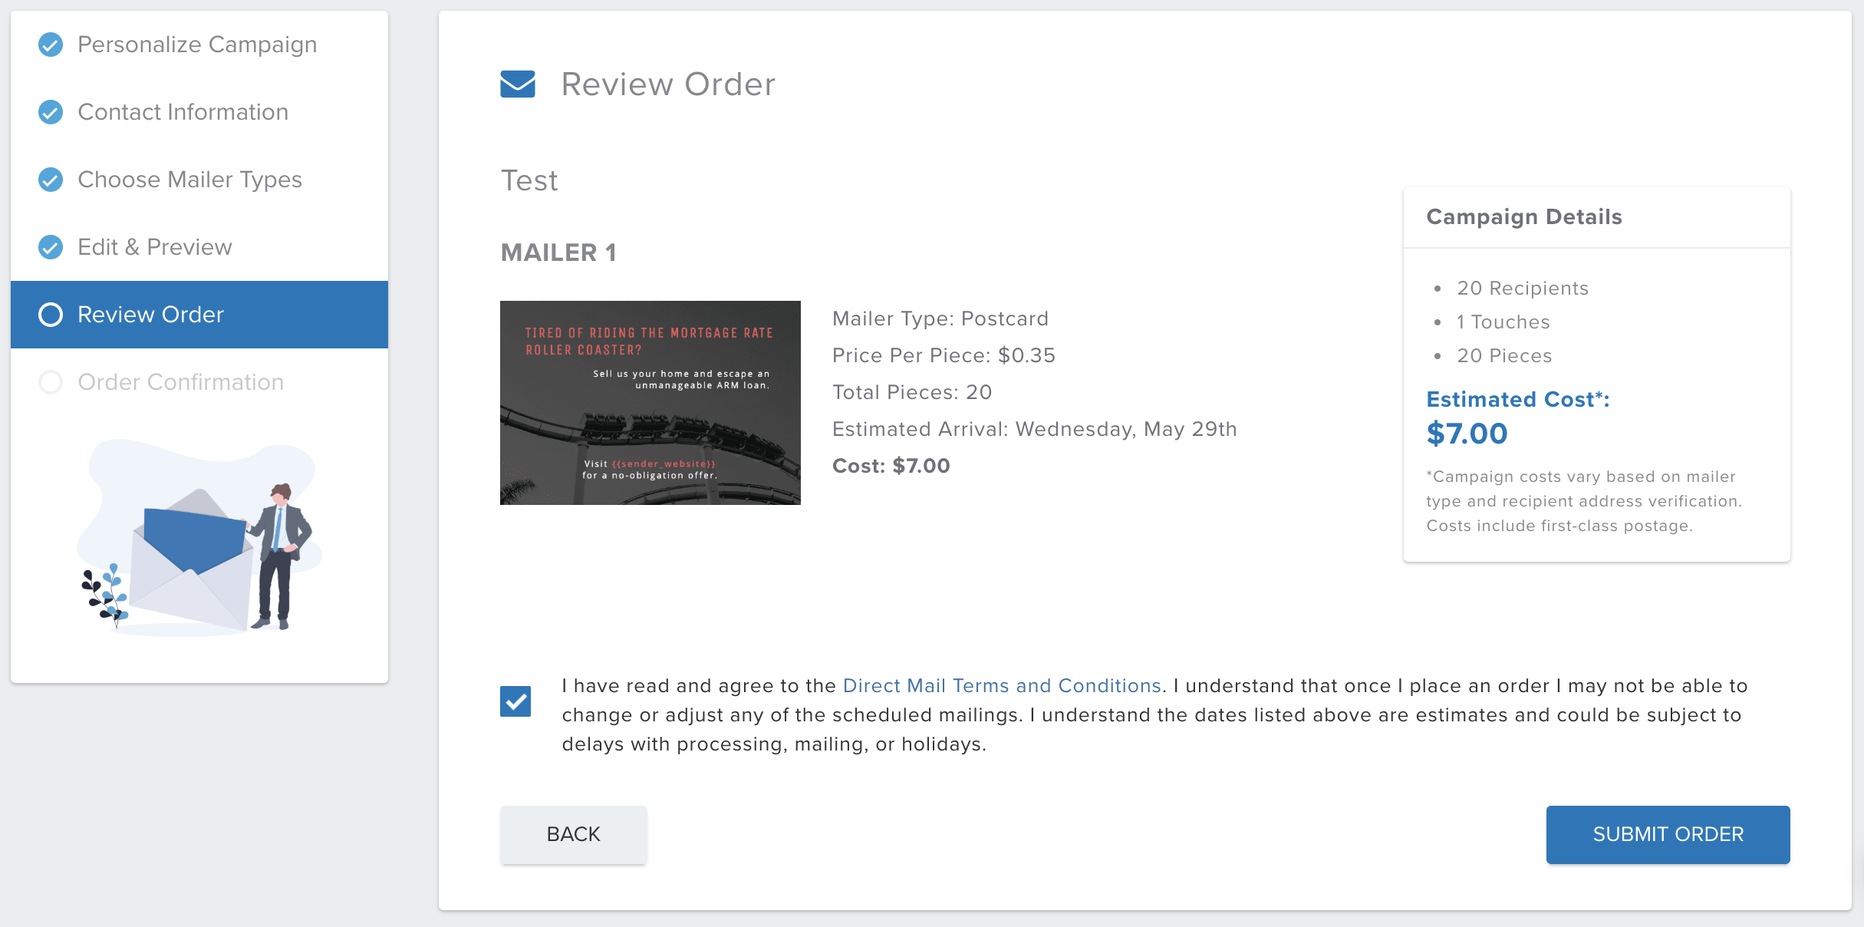Go back using the BACK button
The height and width of the screenshot is (927, 1864).
(573, 834)
